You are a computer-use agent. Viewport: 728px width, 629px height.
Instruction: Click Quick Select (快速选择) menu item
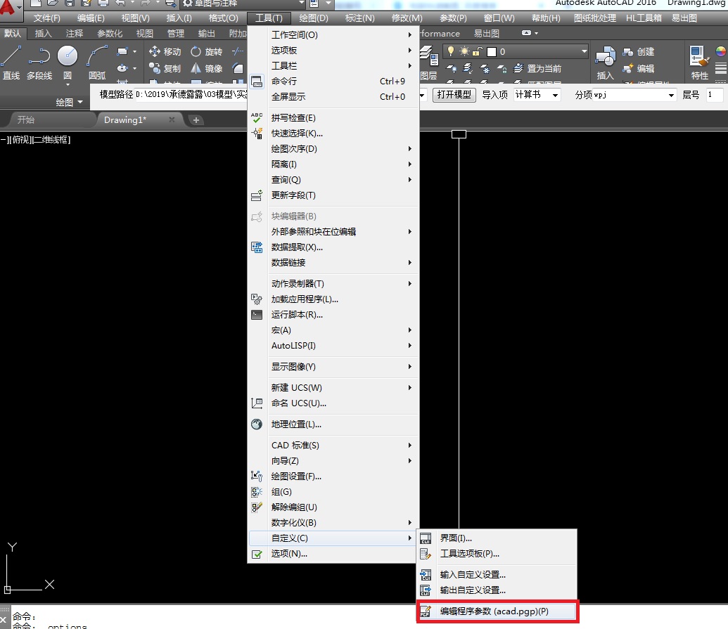click(x=333, y=133)
